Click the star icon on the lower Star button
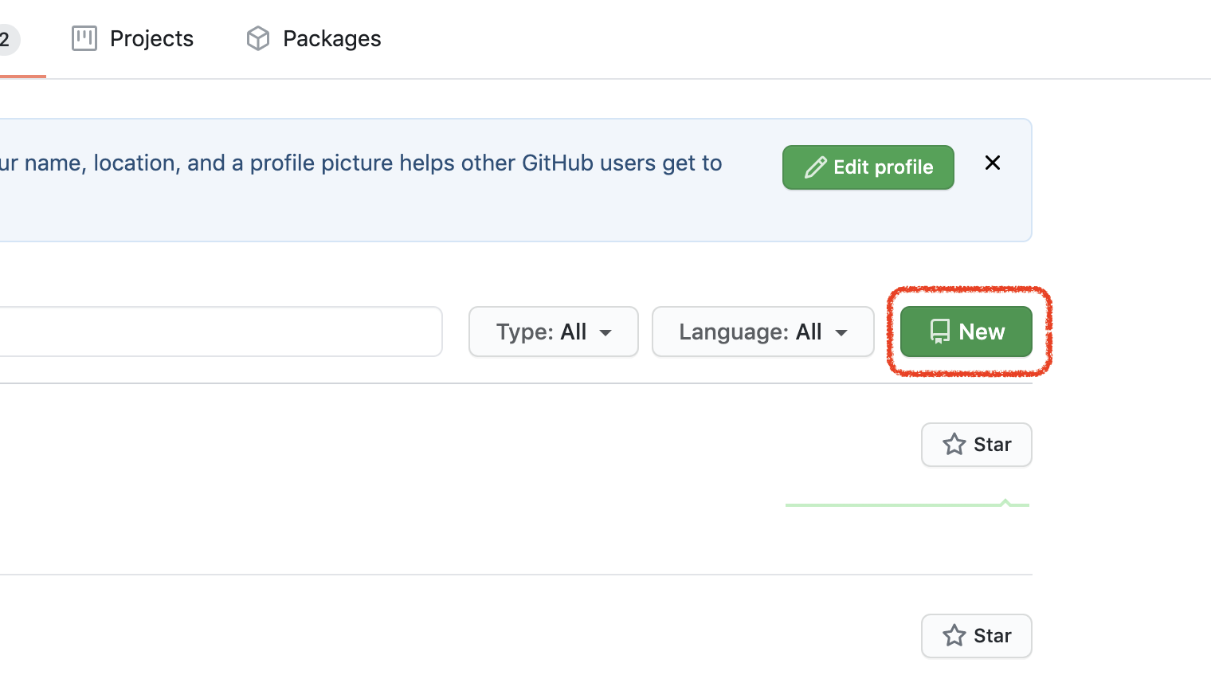Image resolution: width=1211 pixels, height=679 pixels. [954, 636]
